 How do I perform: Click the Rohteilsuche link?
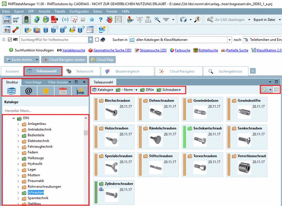(208, 50)
